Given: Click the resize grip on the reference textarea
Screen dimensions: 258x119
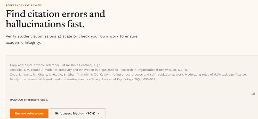Looking at the screenshot, I should coord(253,93).
